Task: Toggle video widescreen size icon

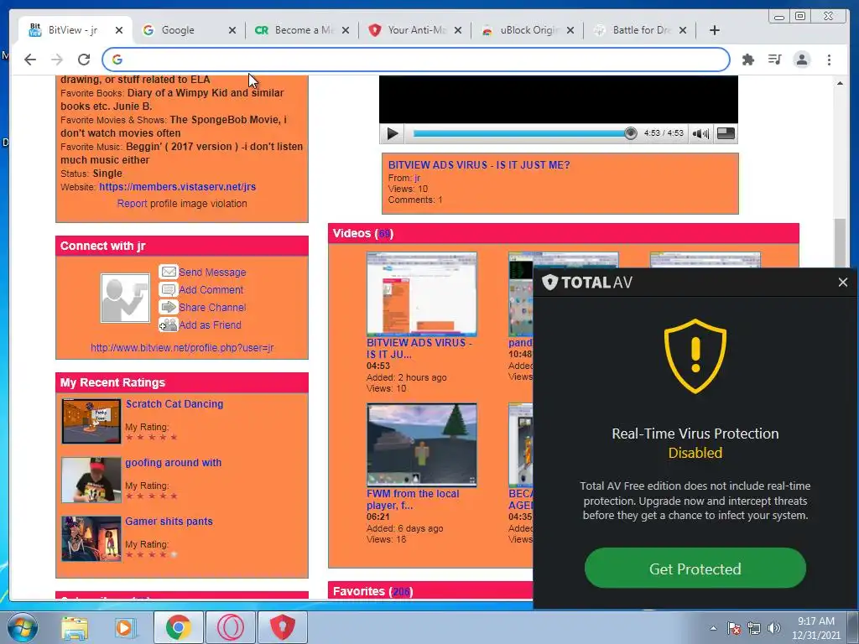Action: 726,133
